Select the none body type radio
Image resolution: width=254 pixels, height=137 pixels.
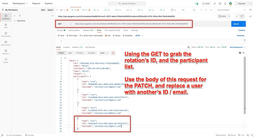pyautogui.click(x=58, y=36)
